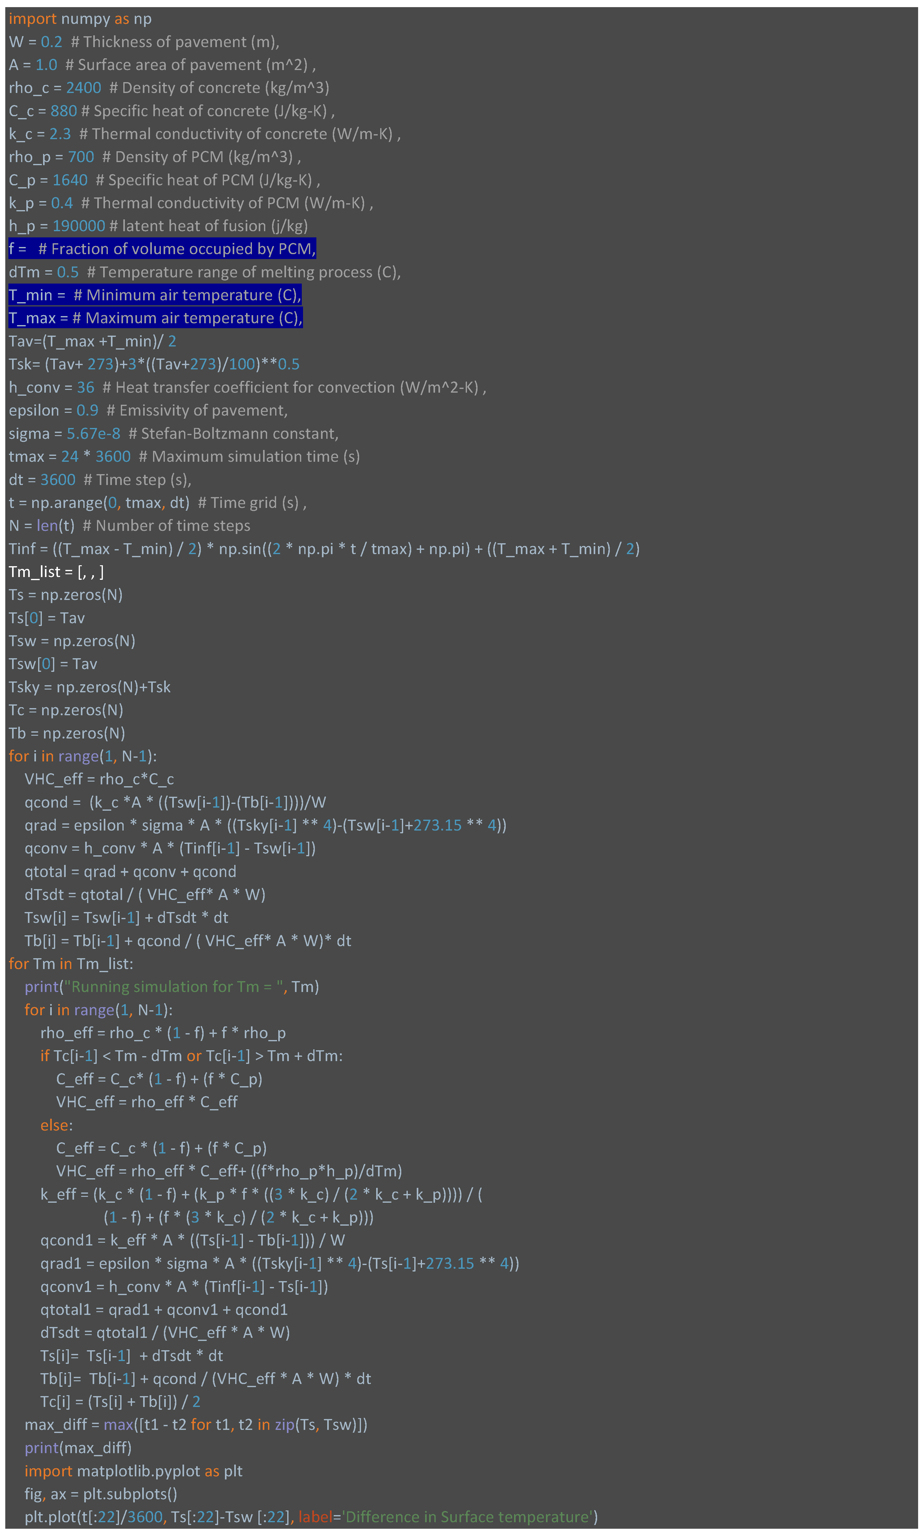Click the 'Tb = np.zeros(N)' line
Screen dimensions: 924x1534
pos(67,733)
